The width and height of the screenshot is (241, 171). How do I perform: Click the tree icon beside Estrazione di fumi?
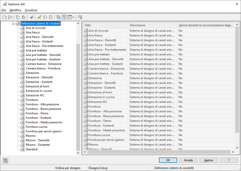pos(22,86)
